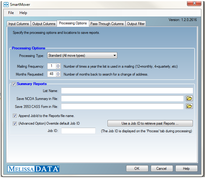This screenshot has width=205, height=178.
Task: Switch to the Input Columns tab
Action: pos(19,24)
